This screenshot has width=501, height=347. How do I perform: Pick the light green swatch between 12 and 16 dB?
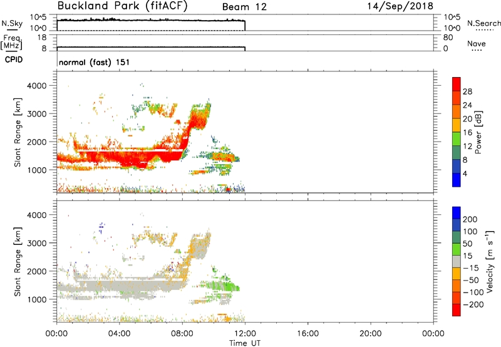pyautogui.click(x=457, y=138)
